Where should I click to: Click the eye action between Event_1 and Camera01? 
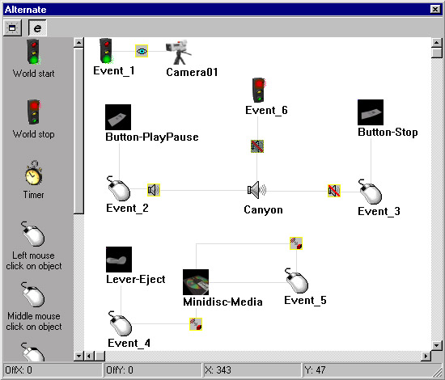pos(142,51)
